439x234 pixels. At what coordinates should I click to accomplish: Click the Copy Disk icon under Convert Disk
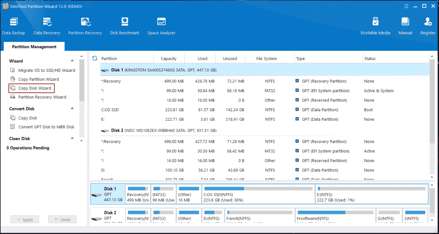click(x=12, y=118)
